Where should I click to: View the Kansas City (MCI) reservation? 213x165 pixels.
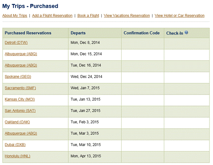(x=20, y=99)
